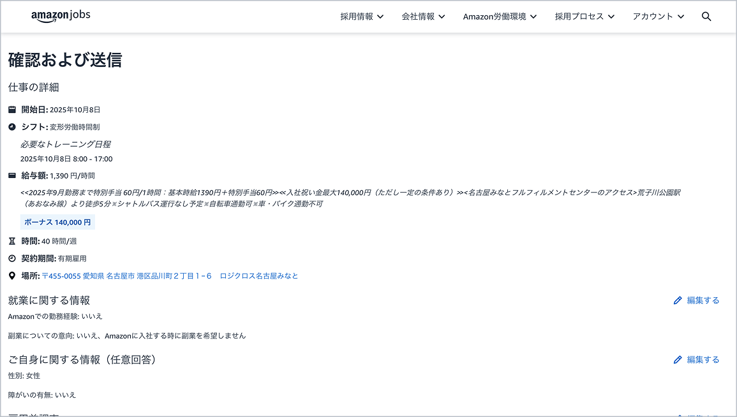Click the map pin icon beside 場所
This screenshot has height=417, width=737.
pos(12,275)
